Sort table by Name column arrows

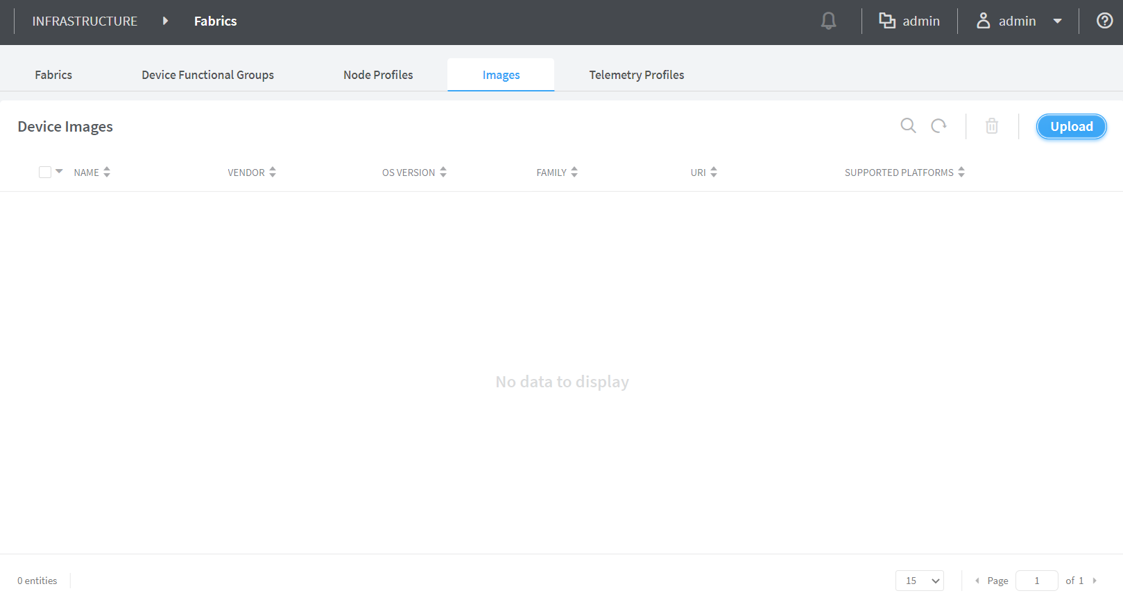point(107,173)
